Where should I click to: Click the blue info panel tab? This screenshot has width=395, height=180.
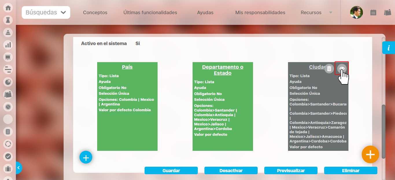click(389, 48)
